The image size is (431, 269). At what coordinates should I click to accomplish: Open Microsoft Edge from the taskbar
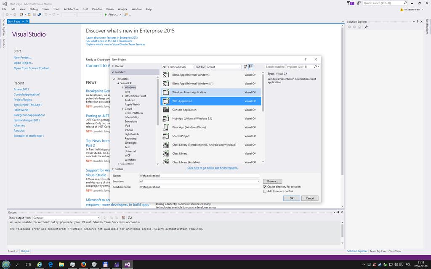pos(51,265)
